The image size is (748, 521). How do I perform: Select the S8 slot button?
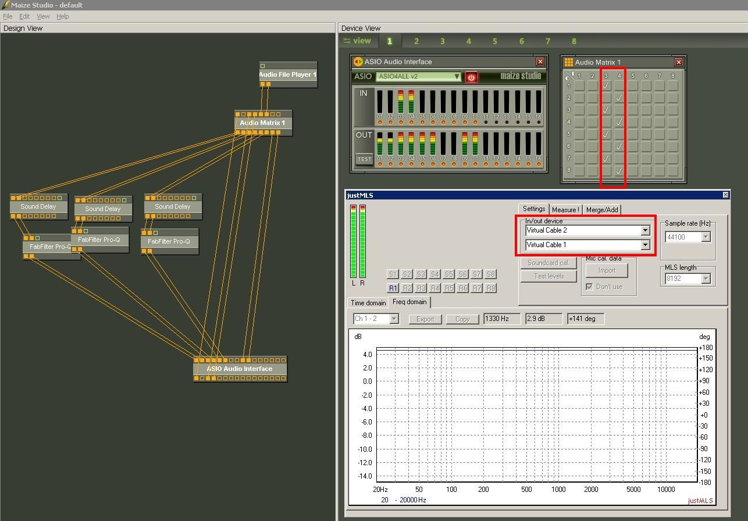point(490,274)
